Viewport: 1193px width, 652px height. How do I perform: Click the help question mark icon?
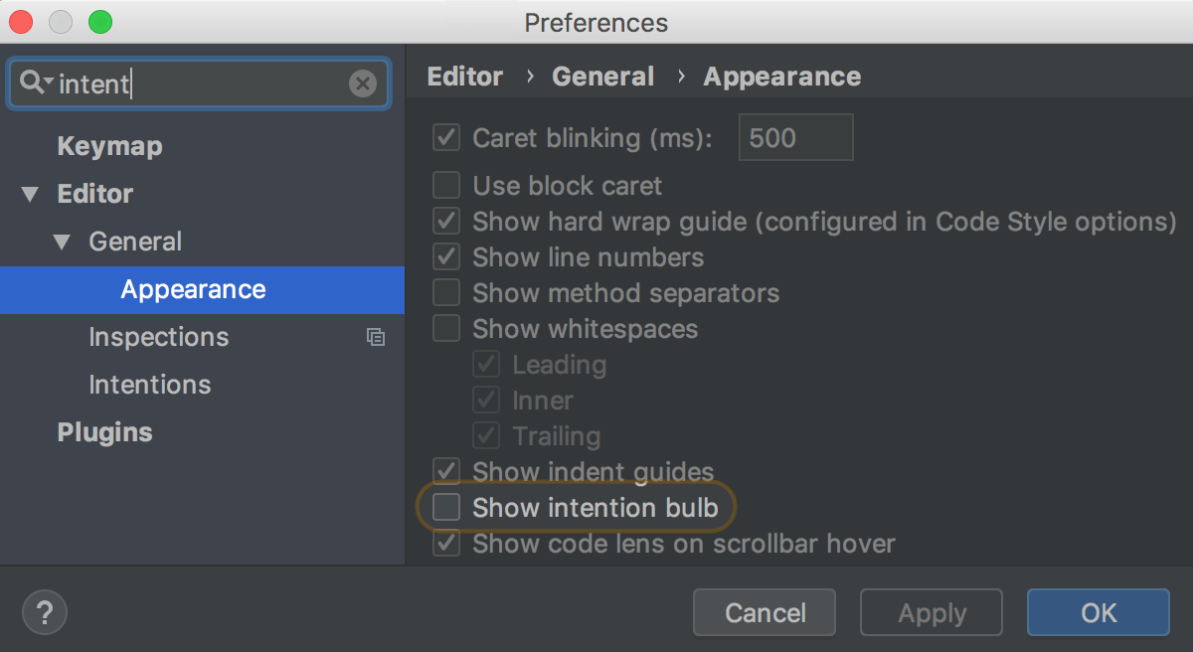(44, 612)
